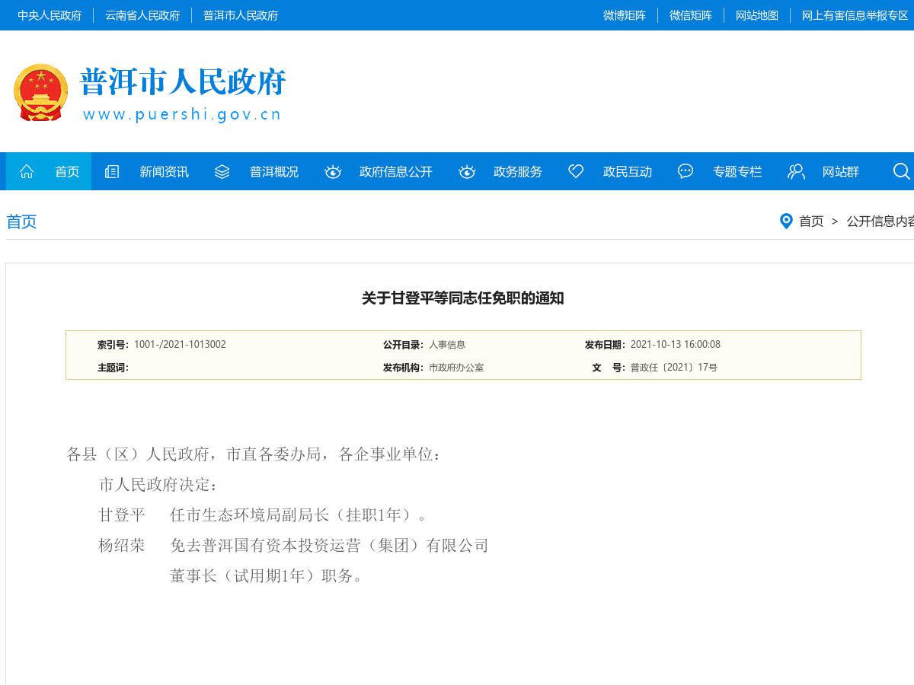Screen dimensions: 914x685
Task: Click the speech-bubble icon beside 专题专栏
Action: (685, 171)
